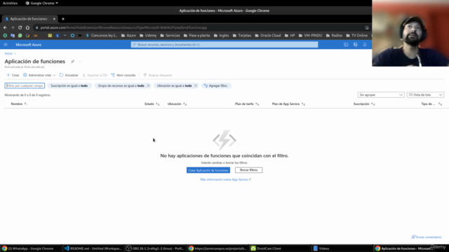449x252 pixels.
Task: Pin Aplicación de funciones to dashboard
Action: click(x=72, y=62)
